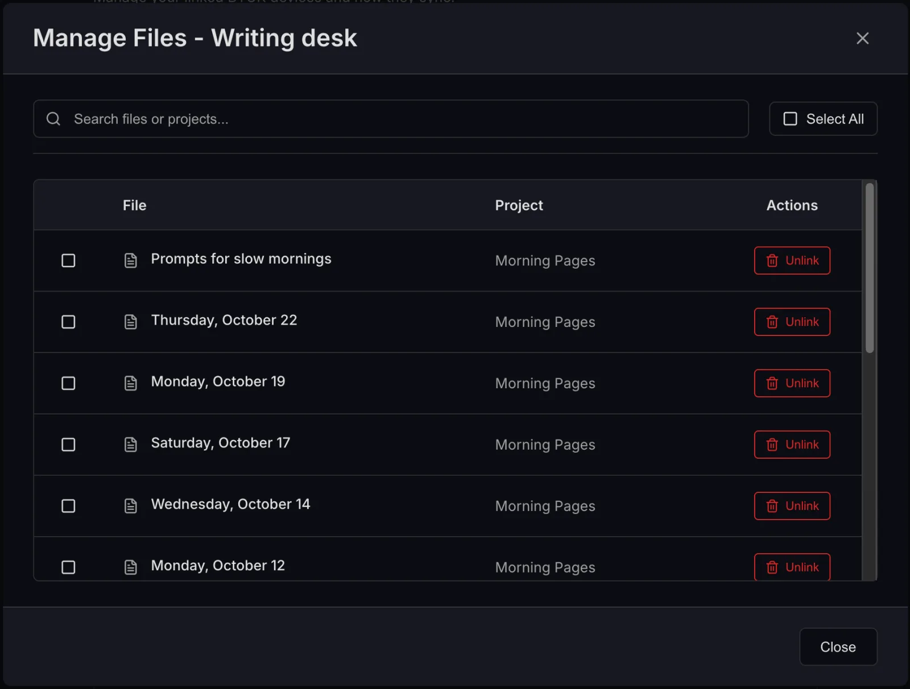This screenshot has width=910, height=689.
Task: Click the Manage Files - Writing desk title
Action: coord(195,38)
